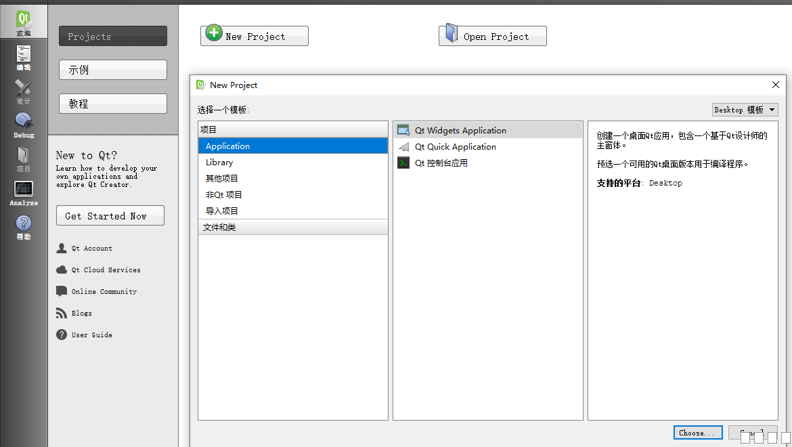
Task: Switch to Debug mode
Action: 24,125
